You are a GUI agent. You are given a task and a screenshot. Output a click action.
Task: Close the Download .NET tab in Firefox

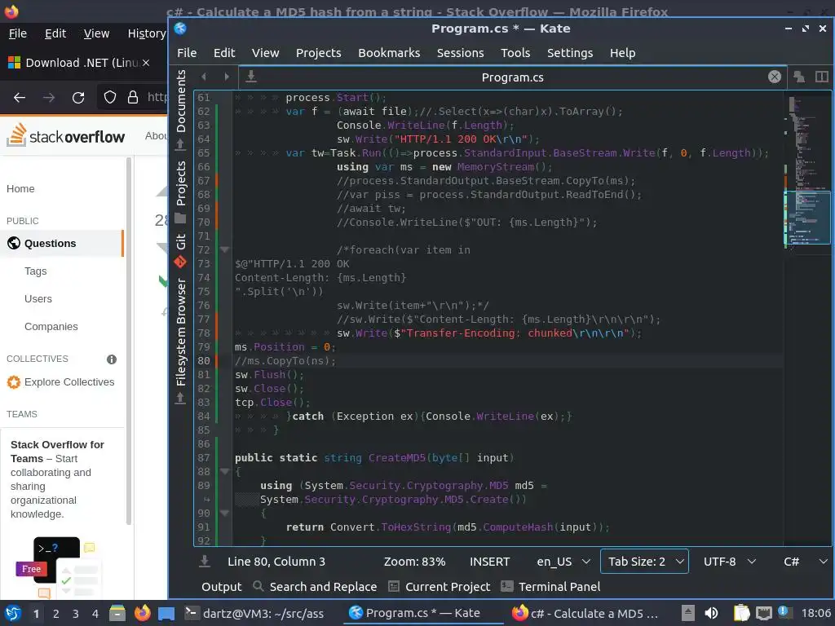[x=145, y=63]
